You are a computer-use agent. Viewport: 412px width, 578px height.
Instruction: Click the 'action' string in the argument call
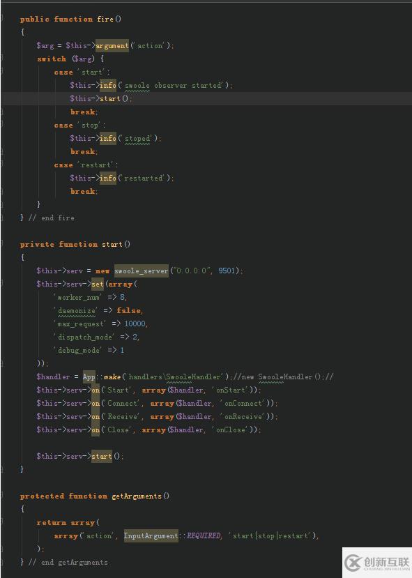tap(150, 46)
